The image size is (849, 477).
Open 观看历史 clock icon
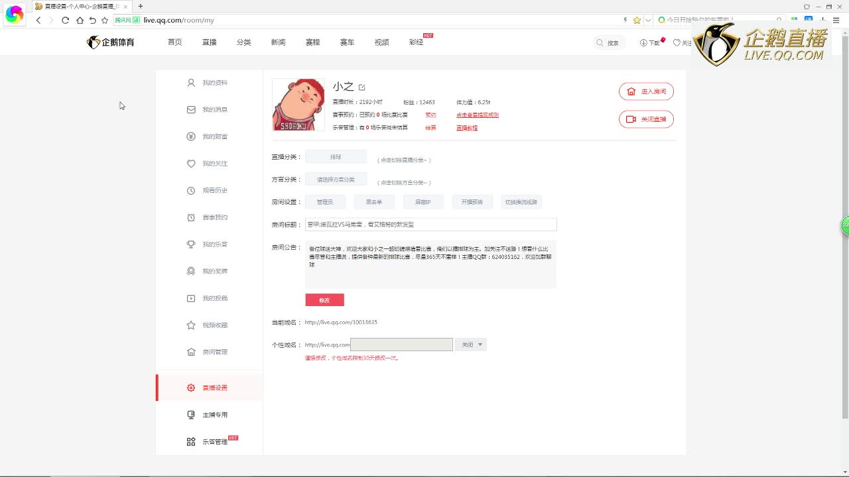click(x=191, y=190)
